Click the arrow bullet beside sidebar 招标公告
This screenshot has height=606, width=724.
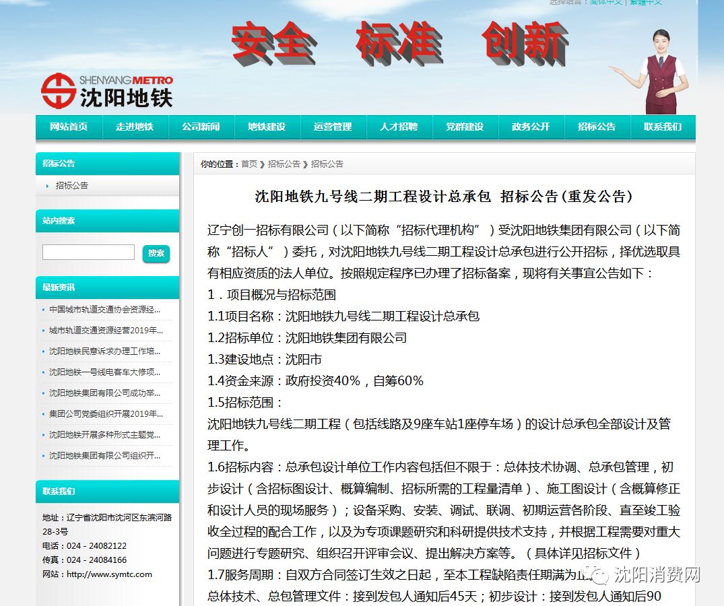[x=47, y=186]
